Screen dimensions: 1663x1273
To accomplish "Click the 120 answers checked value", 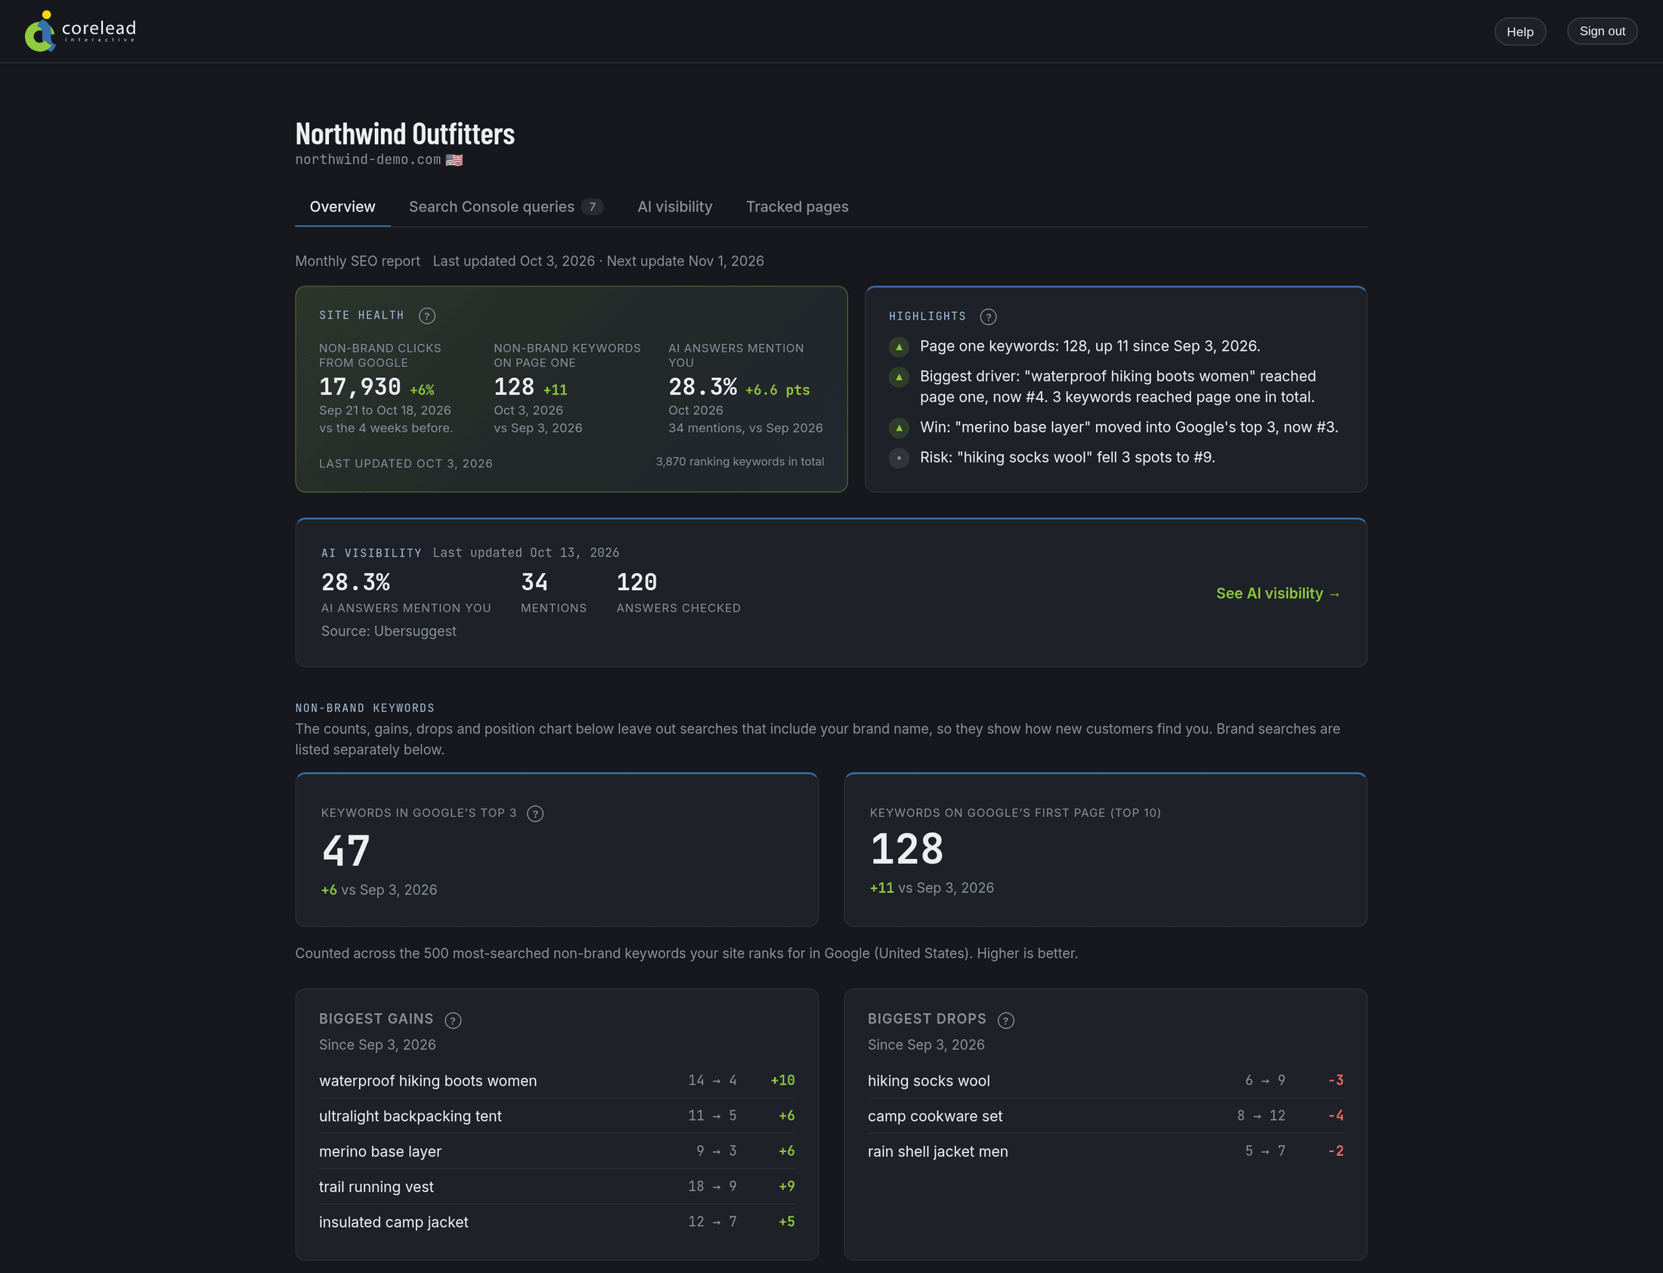I will (x=636, y=582).
